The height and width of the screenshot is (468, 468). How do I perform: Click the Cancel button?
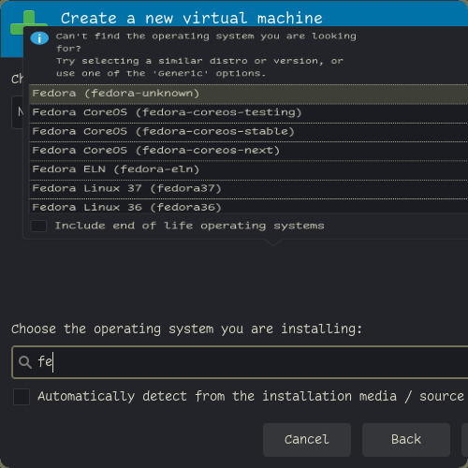(307, 440)
